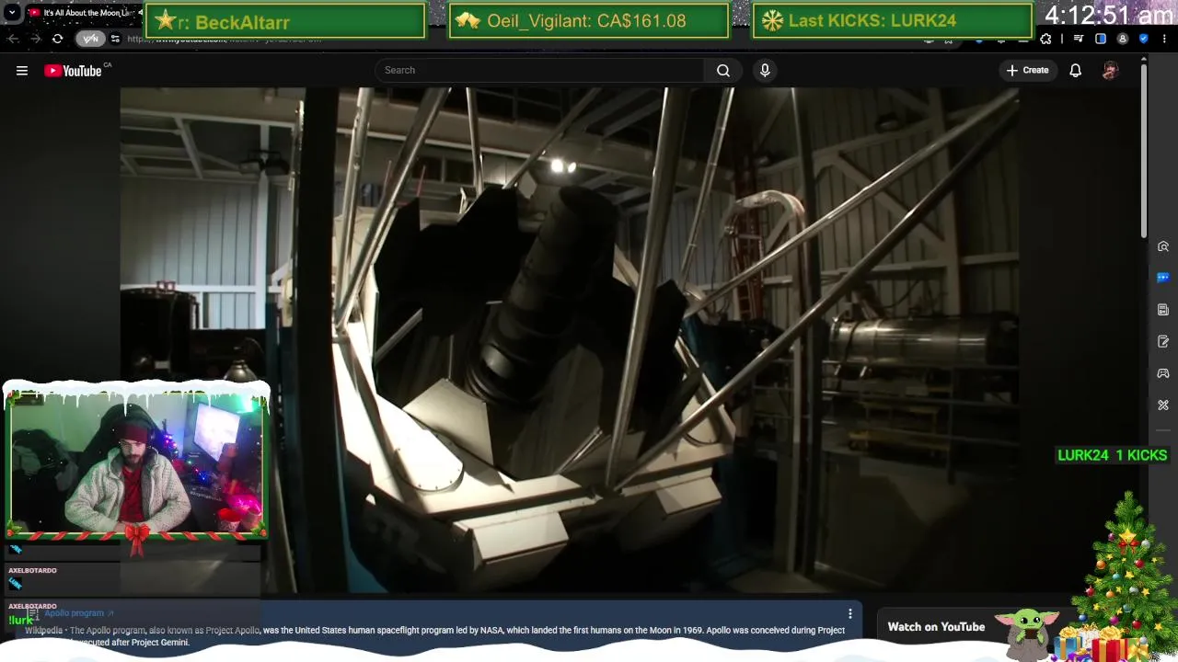Click the telescope video player frame

pos(569,340)
